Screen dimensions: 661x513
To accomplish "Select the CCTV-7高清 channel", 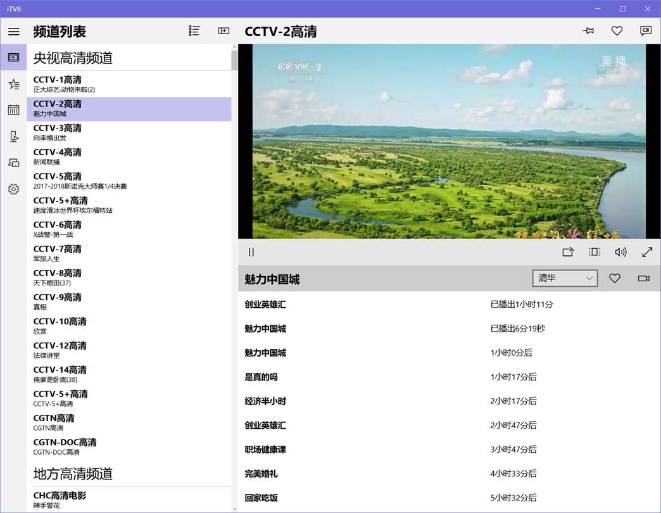I will [129, 253].
